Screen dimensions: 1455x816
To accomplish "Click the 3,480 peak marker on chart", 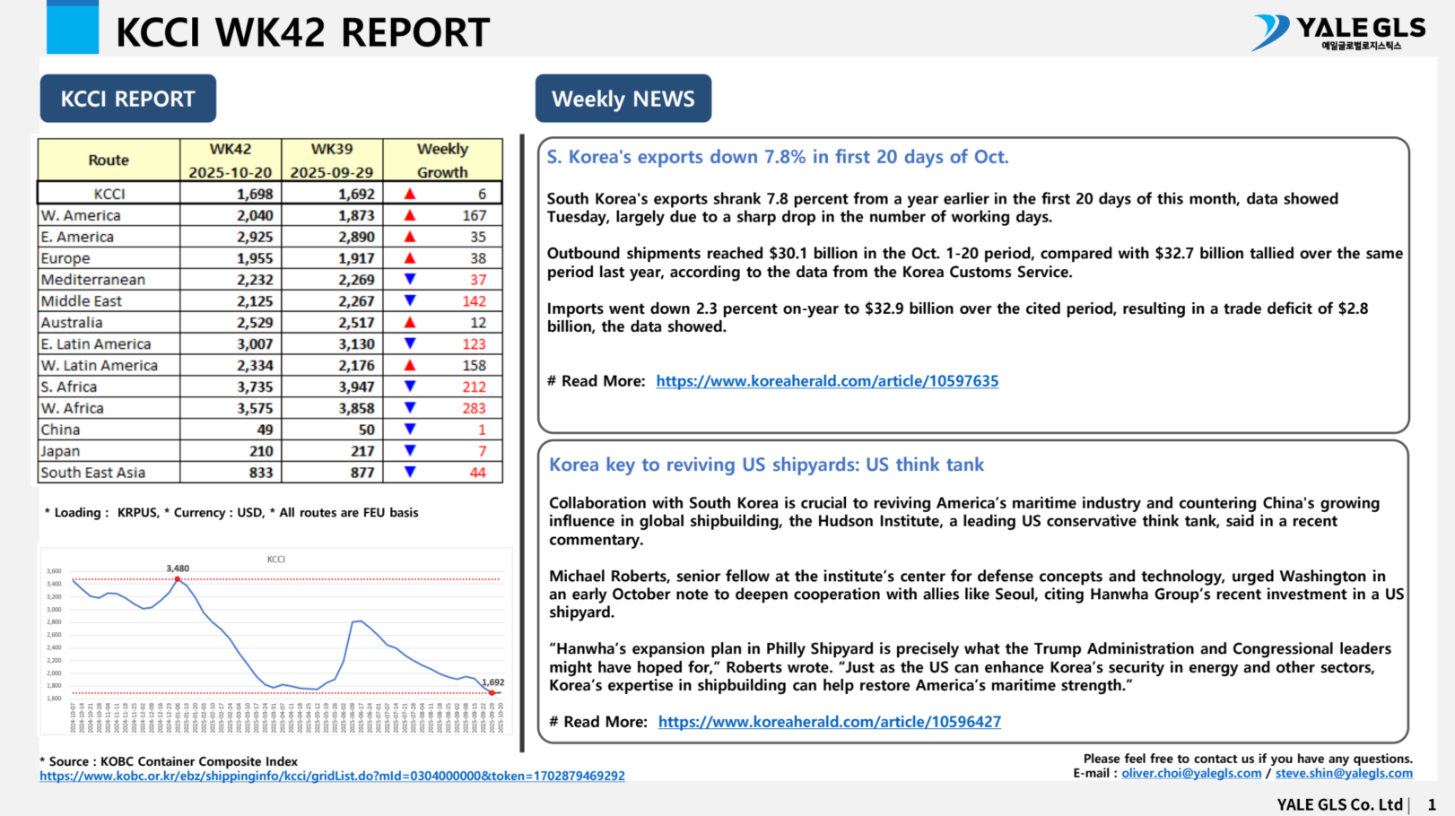I will pyautogui.click(x=178, y=579).
